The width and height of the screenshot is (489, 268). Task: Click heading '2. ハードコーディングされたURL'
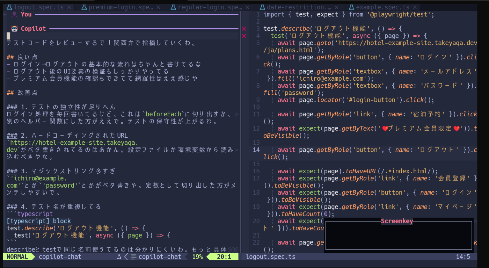click(x=67, y=135)
